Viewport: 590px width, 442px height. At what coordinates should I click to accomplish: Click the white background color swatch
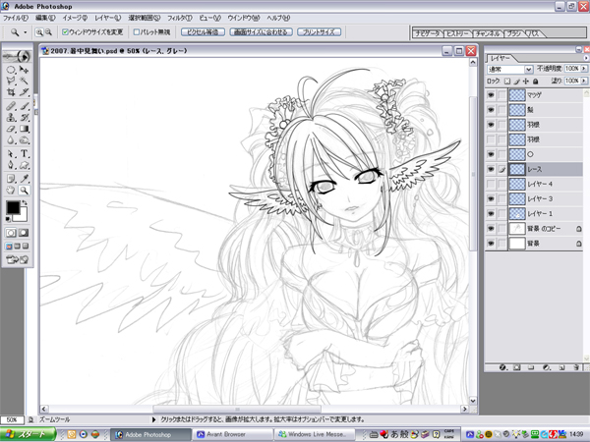point(23,216)
